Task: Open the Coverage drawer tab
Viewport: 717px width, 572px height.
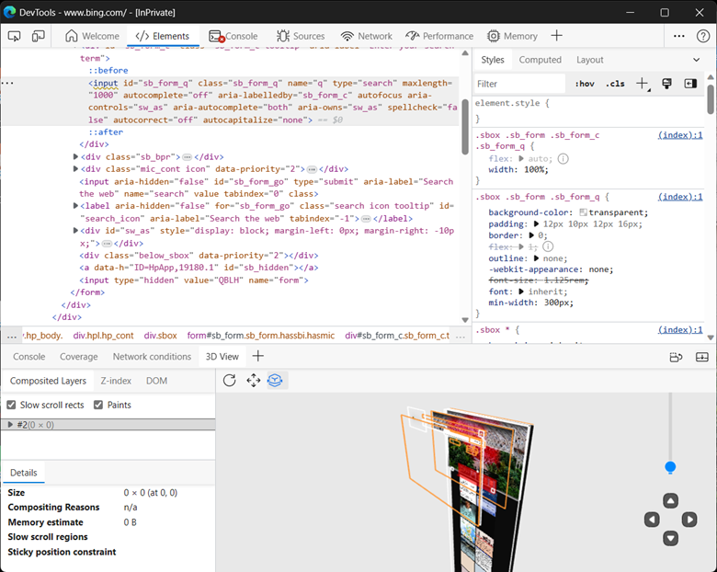Action: click(79, 357)
